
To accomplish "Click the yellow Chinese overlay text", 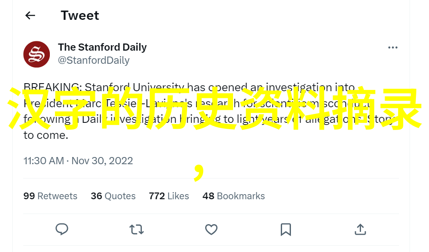I will pyautogui.click(x=220, y=108).
